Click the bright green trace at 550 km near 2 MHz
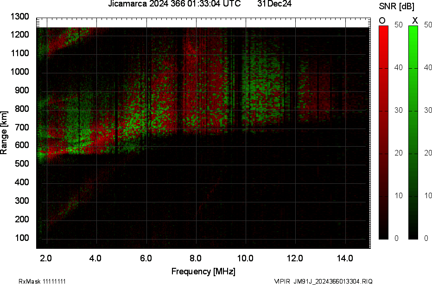The height and width of the screenshot is (285, 432). [x=41, y=155]
